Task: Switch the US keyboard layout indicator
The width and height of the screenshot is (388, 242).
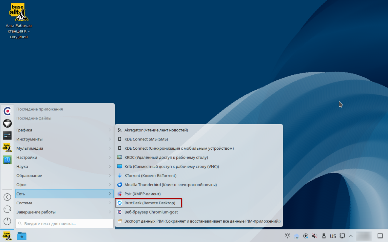Action: pos(332,236)
